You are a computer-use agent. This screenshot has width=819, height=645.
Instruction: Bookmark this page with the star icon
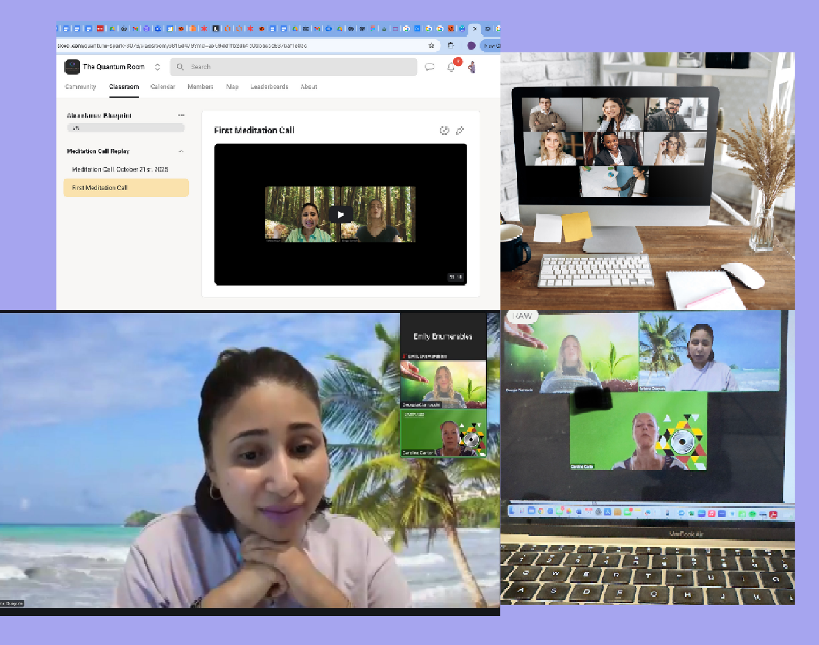coord(431,46)
